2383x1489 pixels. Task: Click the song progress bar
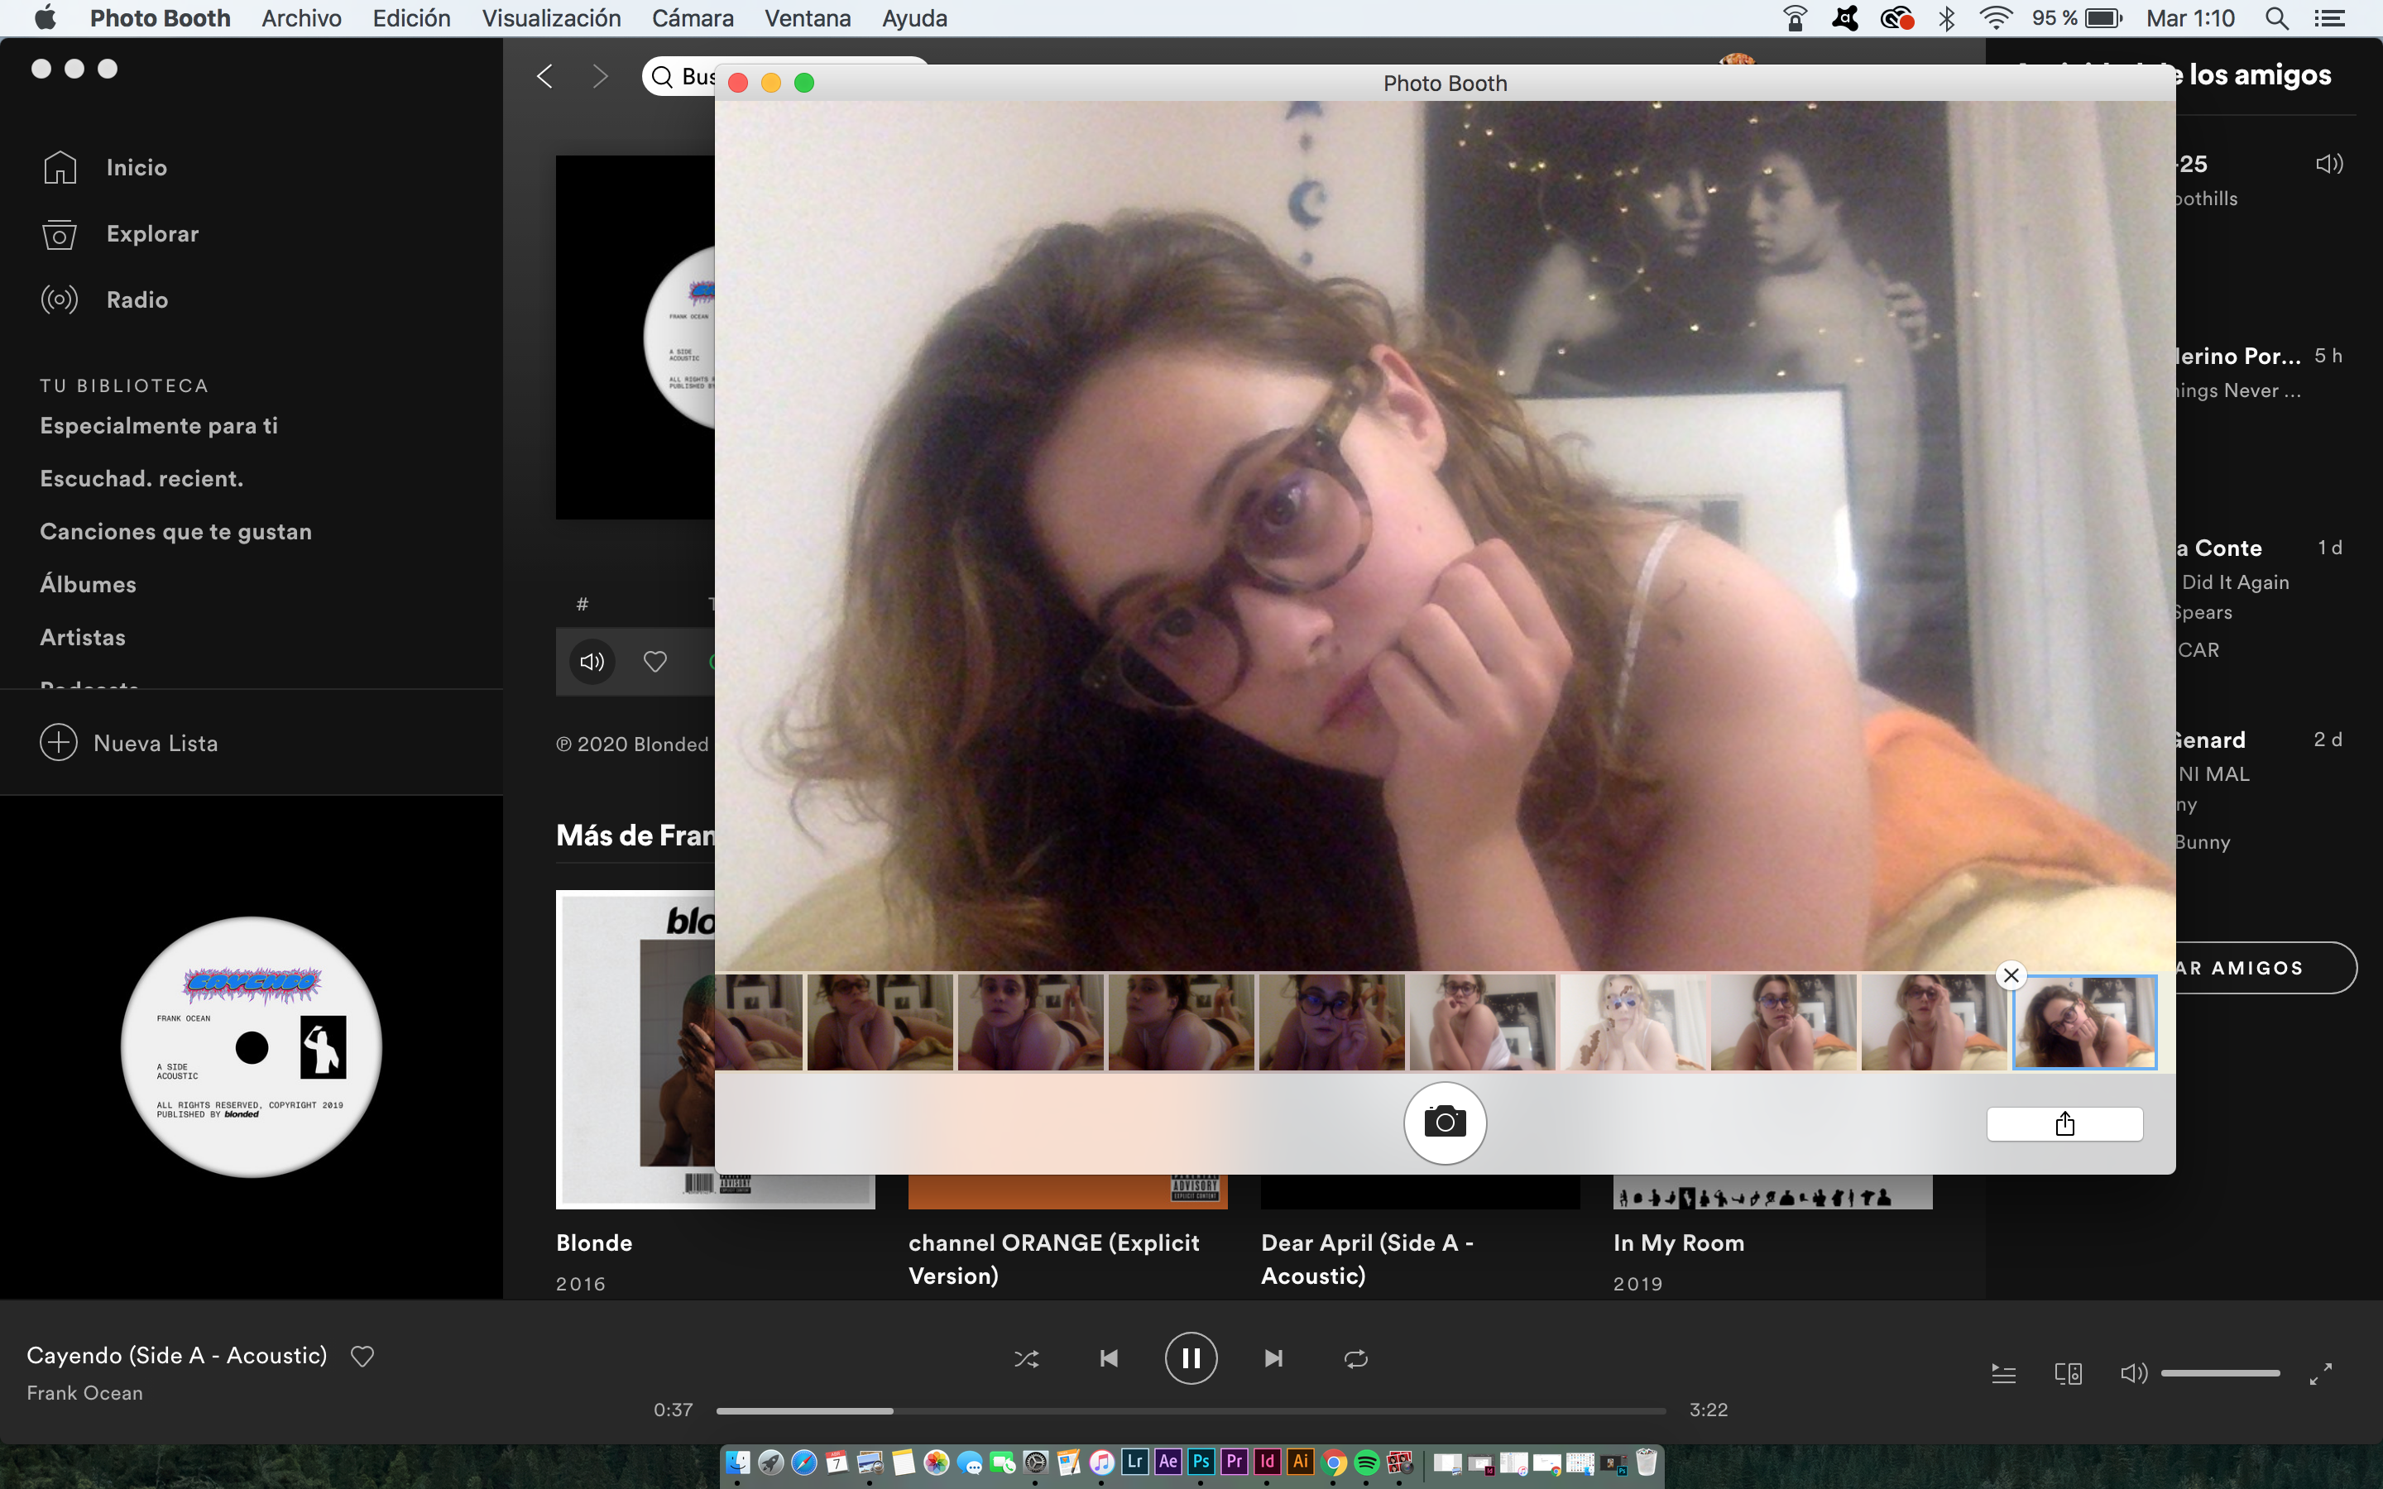pos(1190,1411)
